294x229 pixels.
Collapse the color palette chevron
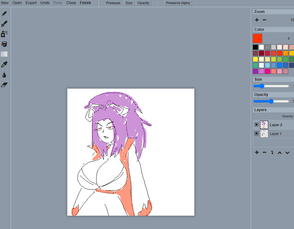tap(289, 38)
